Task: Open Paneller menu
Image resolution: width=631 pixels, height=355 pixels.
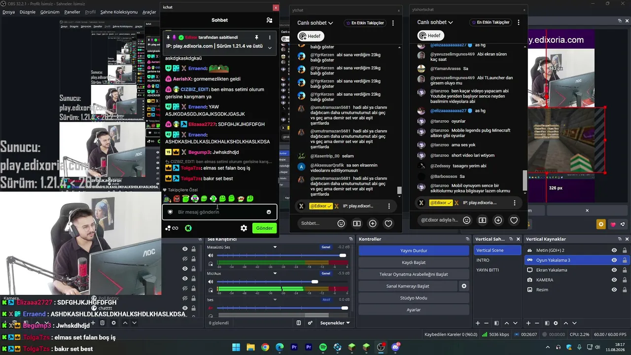Action: 72,12
